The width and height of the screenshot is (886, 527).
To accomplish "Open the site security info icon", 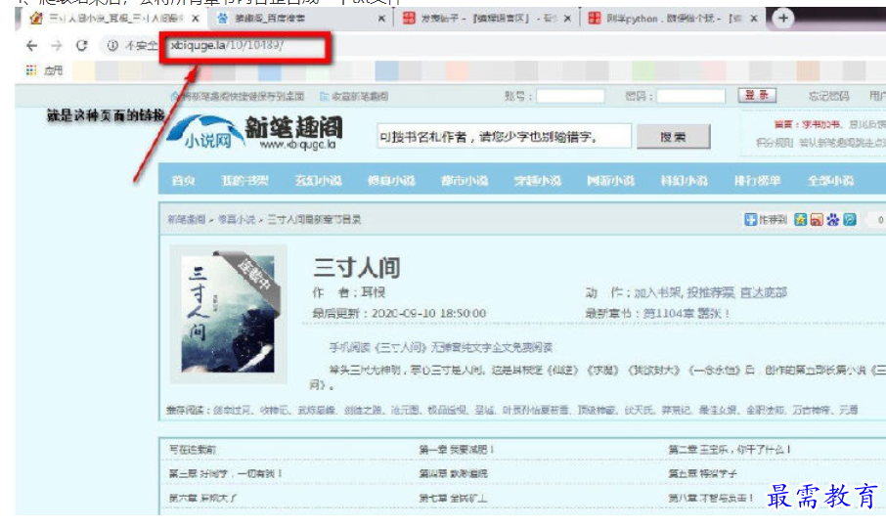I will [112, 46].
